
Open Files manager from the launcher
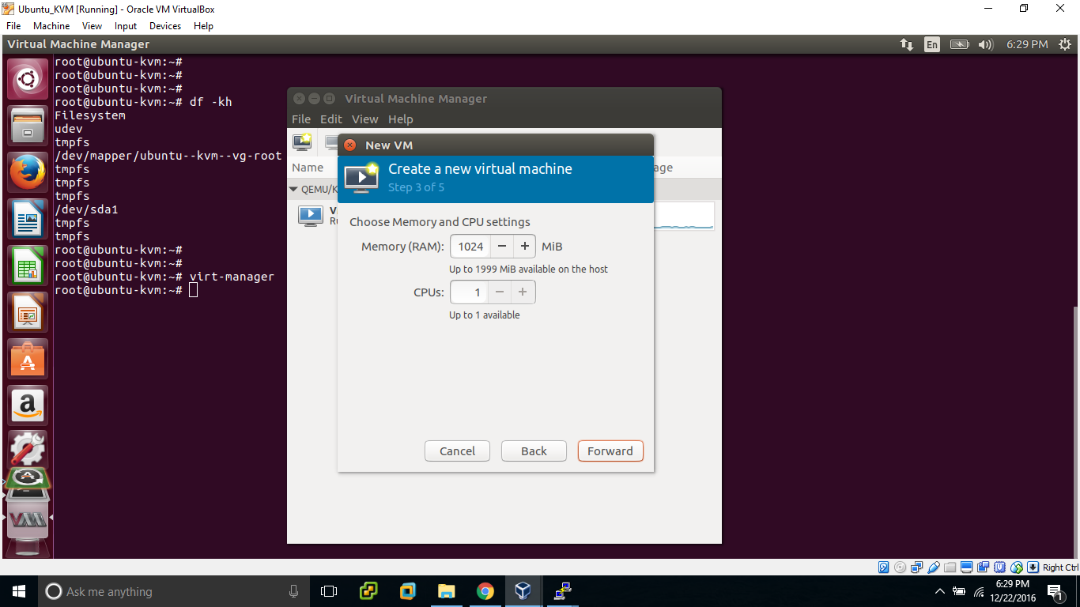click(x=28, y=126)
